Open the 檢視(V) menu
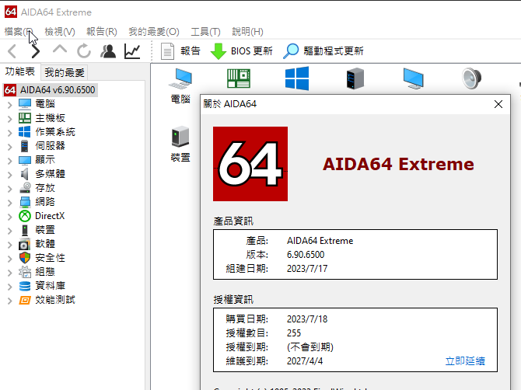The width and height of the screenshot is (521, 390). click(x=60, y=32)
